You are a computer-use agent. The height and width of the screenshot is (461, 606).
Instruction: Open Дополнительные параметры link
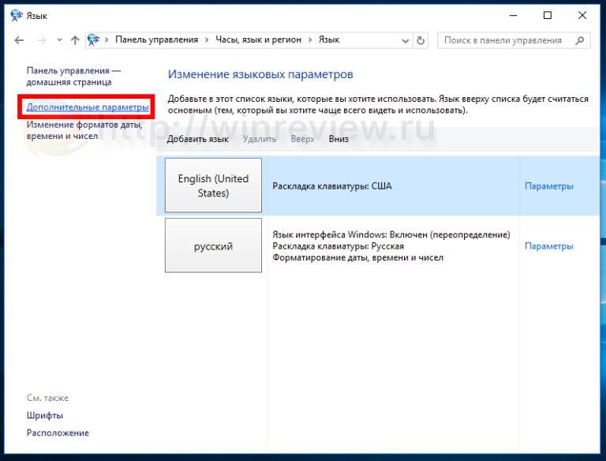click(x=88, y=107)
